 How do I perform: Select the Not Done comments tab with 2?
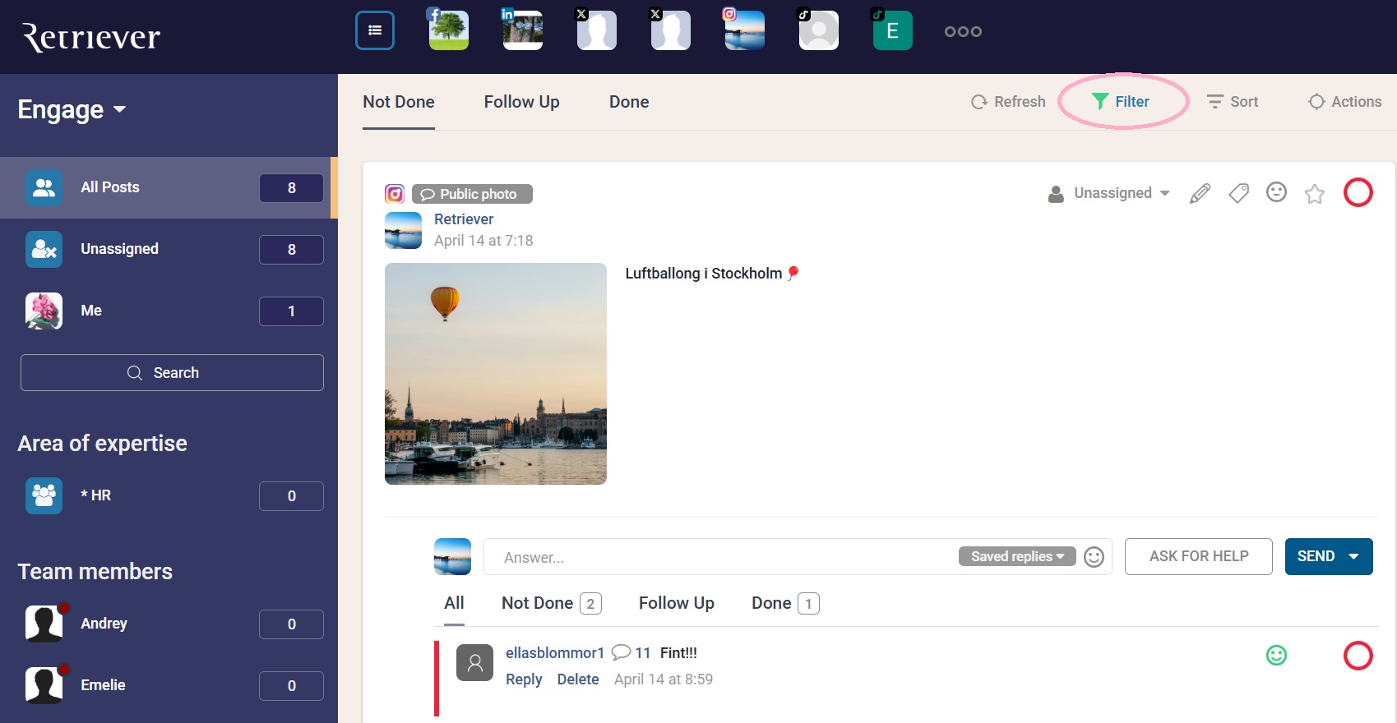point(552,603)
